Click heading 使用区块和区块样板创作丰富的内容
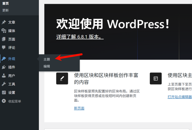Viewport: 192px width, 130px height. 106,79
